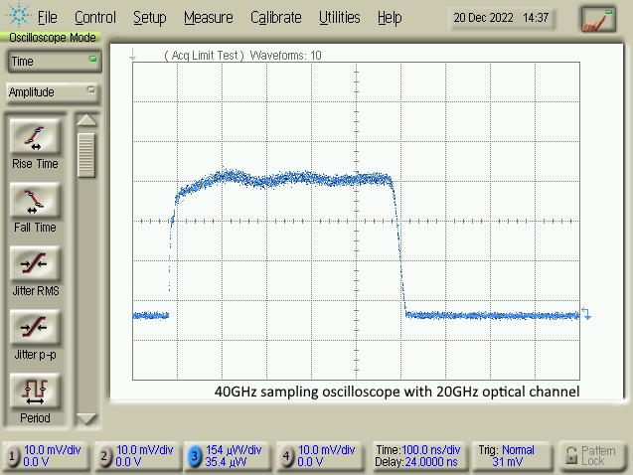
Task: Click the measurement toolbar scrollbar thumb
Action: [x=86, y=154]
